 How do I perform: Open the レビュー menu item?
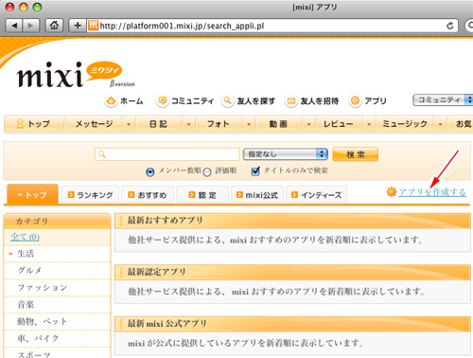(x=338, y=124)
